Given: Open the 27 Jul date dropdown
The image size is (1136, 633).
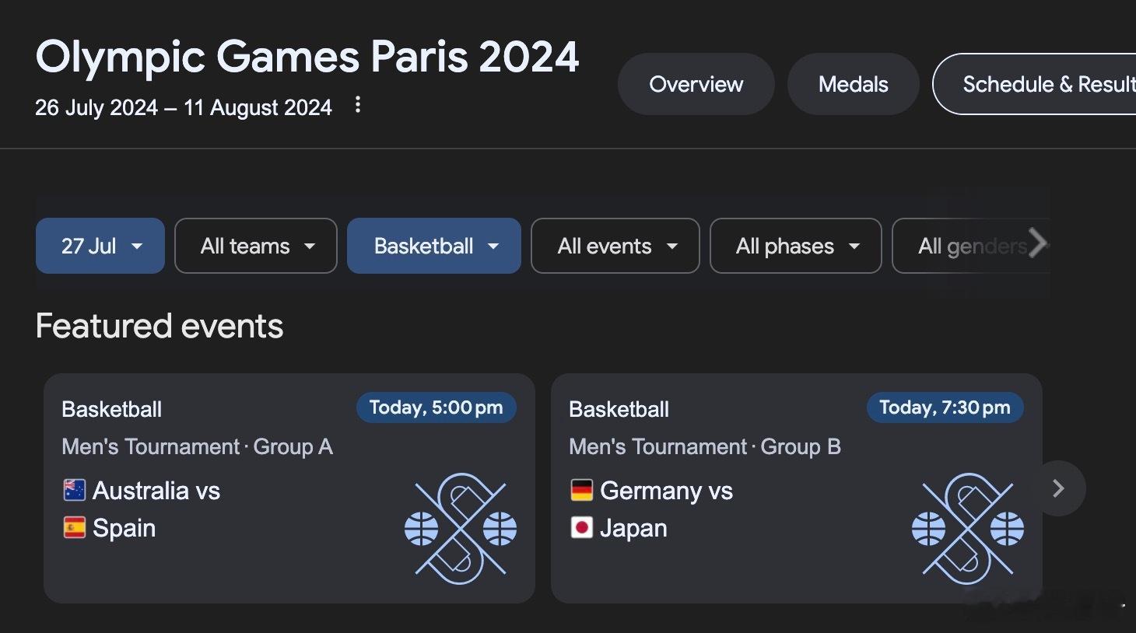Looking at the screenshot, I should pyautogui.click(x=100, y=247).
